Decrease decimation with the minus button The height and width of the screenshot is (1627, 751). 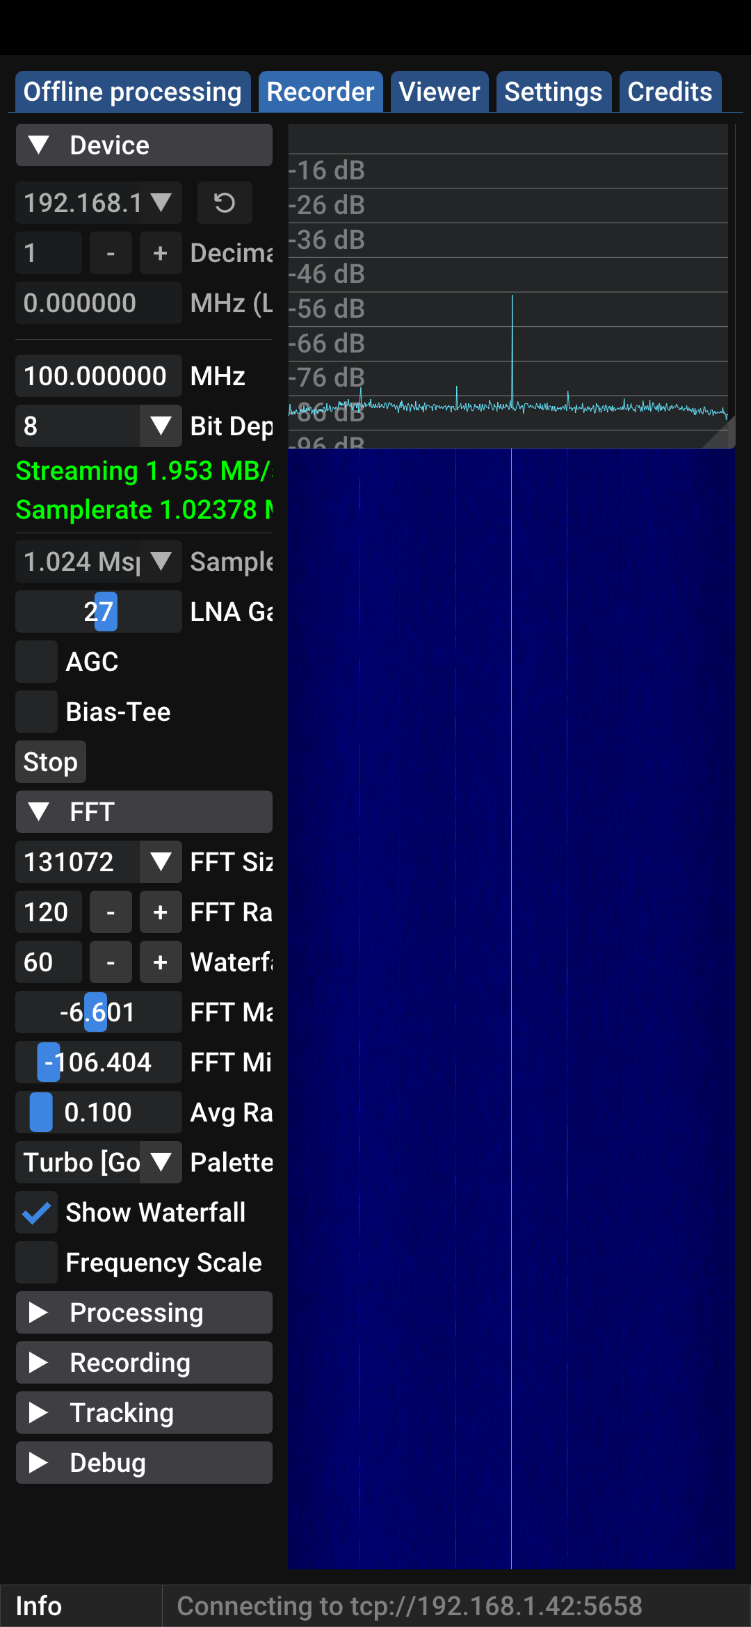pyautogui.click(x=111, y=253)
